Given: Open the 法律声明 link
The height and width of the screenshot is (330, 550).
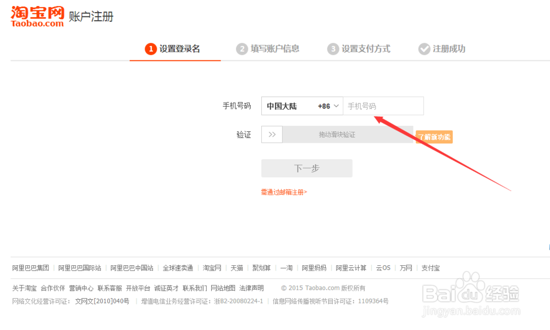Looking at the screenshot, I should (x=251, y=288).
